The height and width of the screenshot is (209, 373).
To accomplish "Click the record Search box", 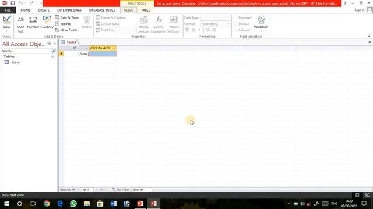I will (142, 190).
